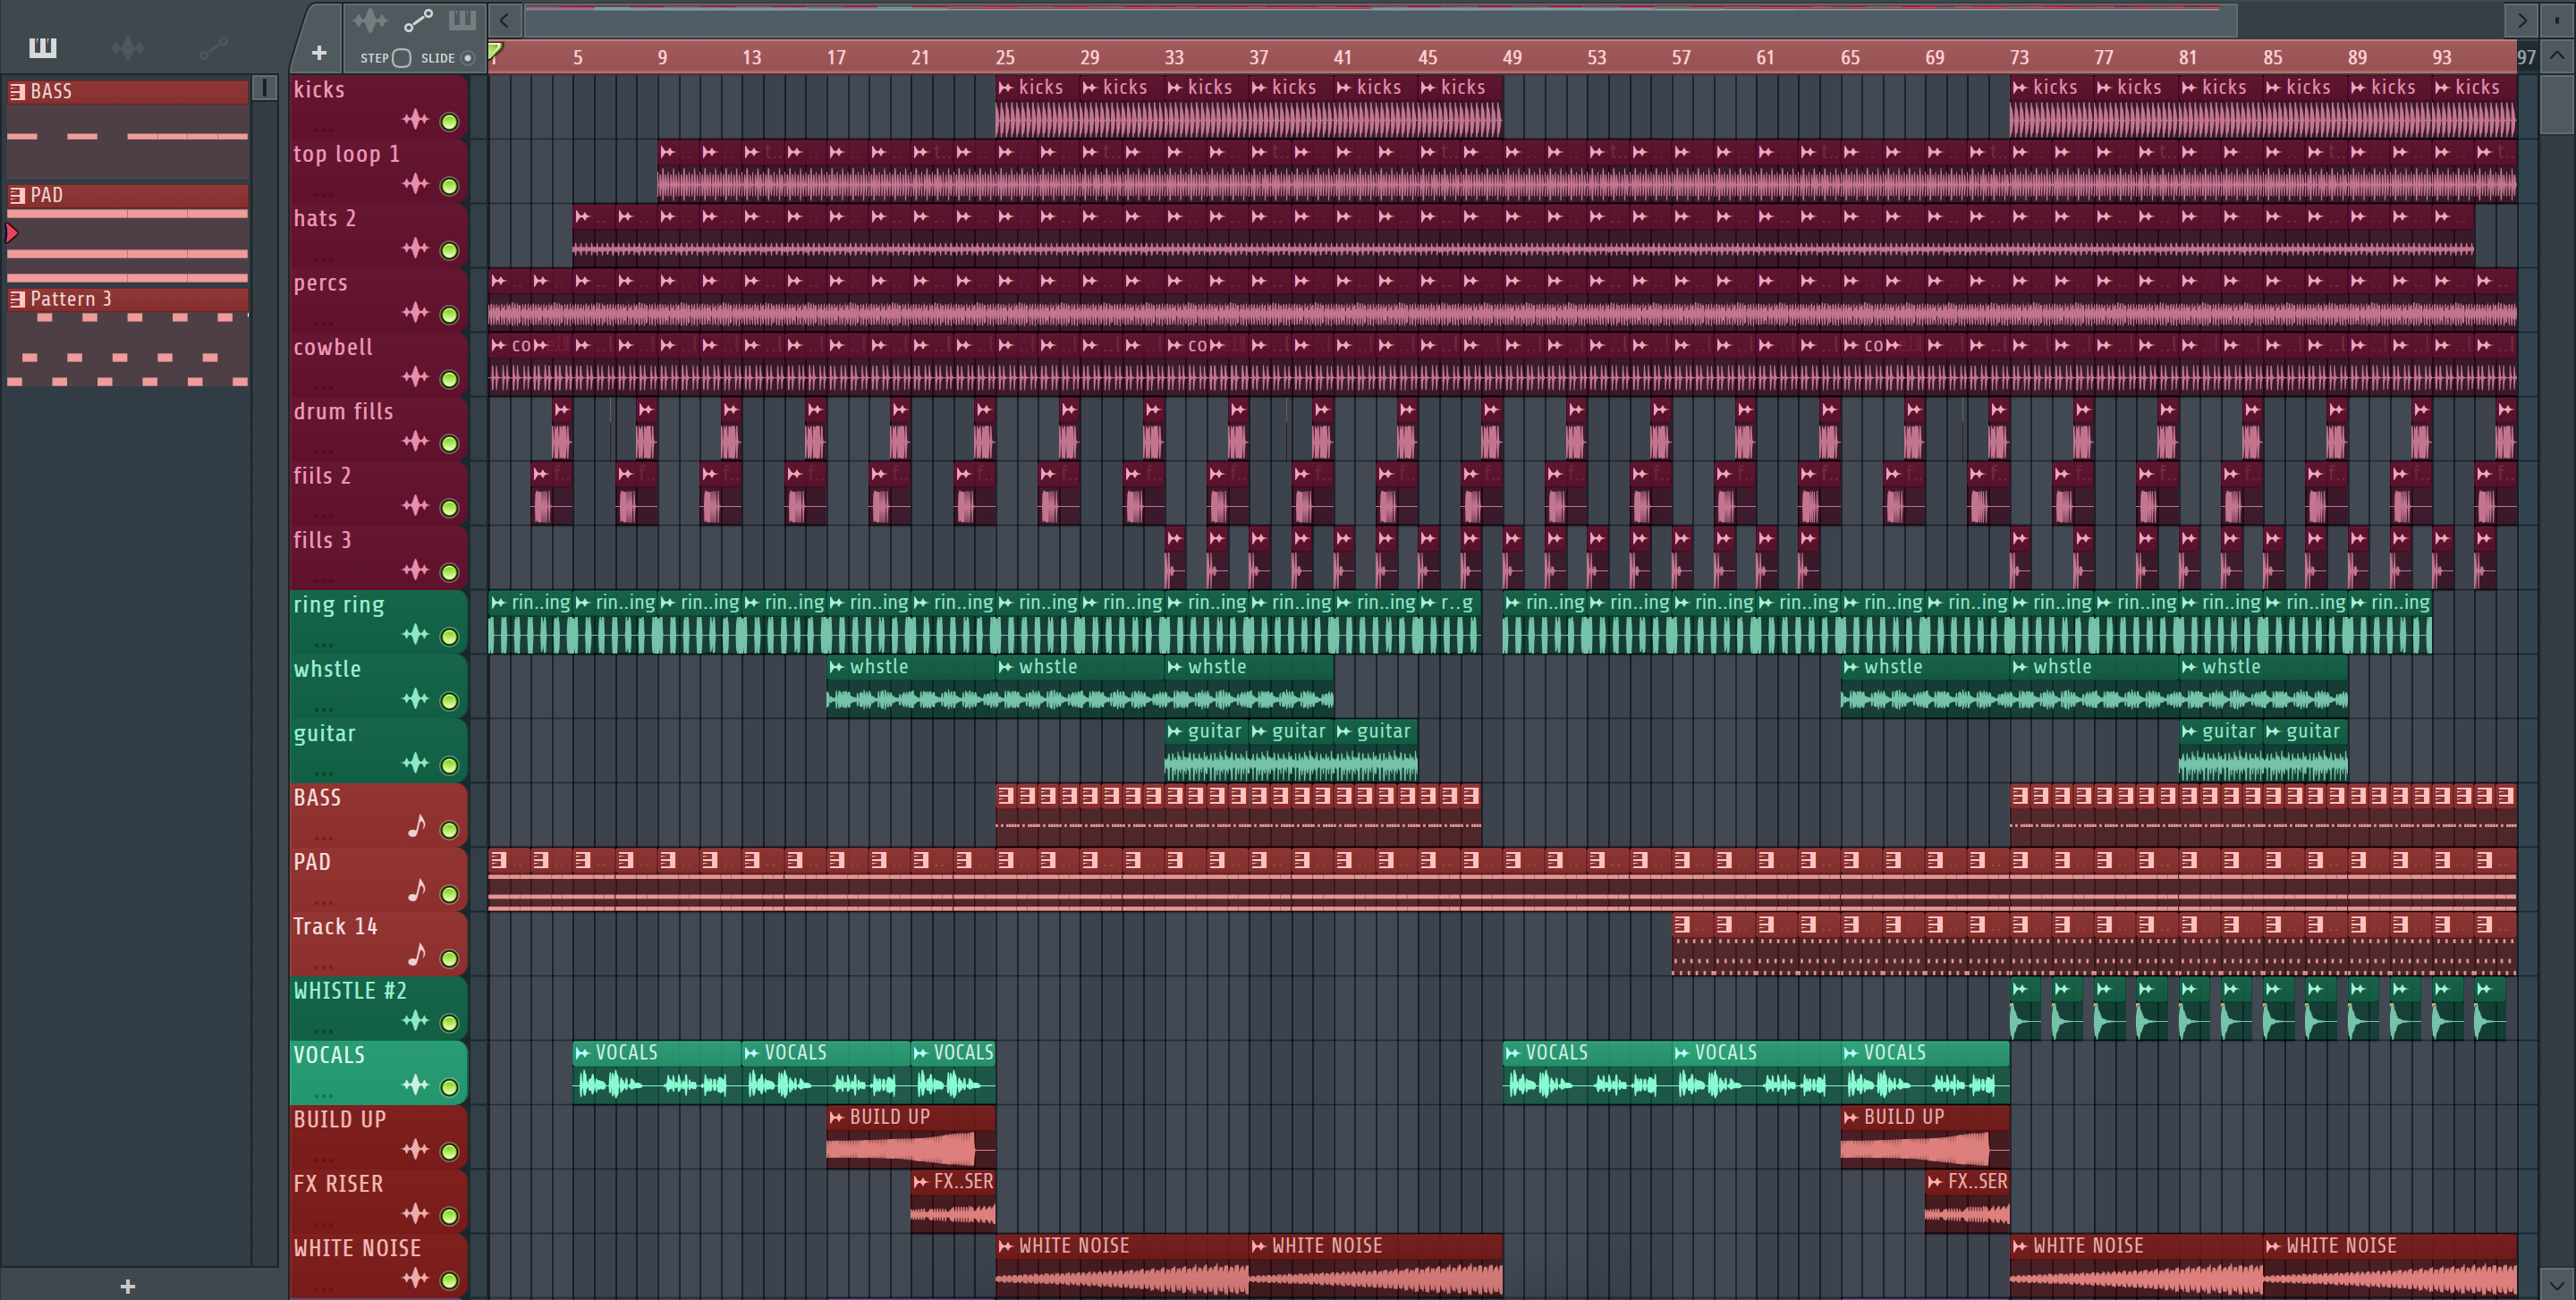Toggle the SLIDE option
Viewport: 2576px width, 1300px height.
click(x=467, y=58)
